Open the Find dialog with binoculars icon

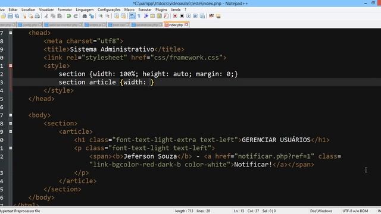pos(85,16)
